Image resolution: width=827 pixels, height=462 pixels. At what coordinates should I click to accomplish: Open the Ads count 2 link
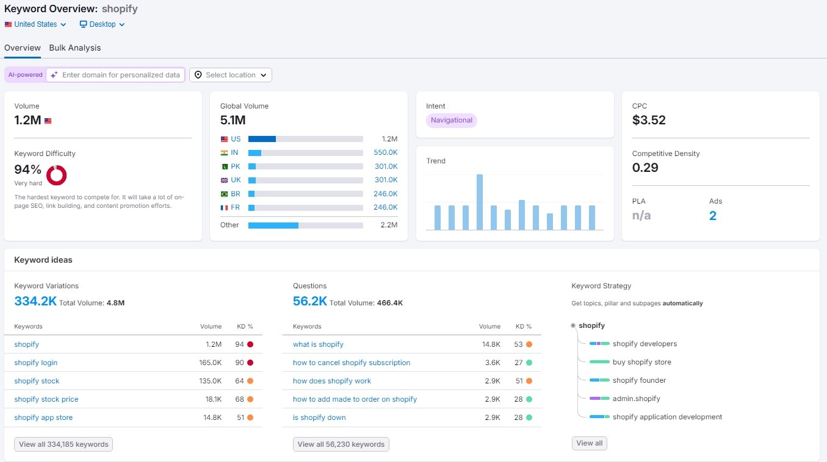pyautogui.click(x=713, y=216)
